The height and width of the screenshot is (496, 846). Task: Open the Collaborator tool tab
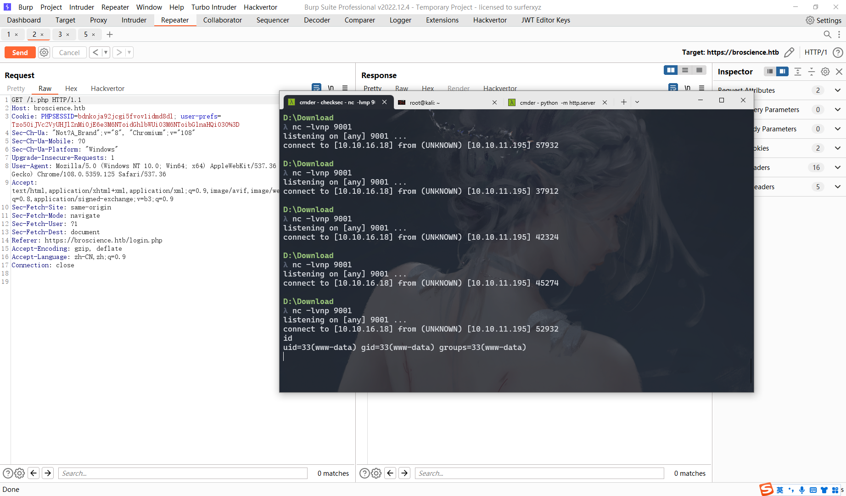pyautogui.click(x=223, y=20)
